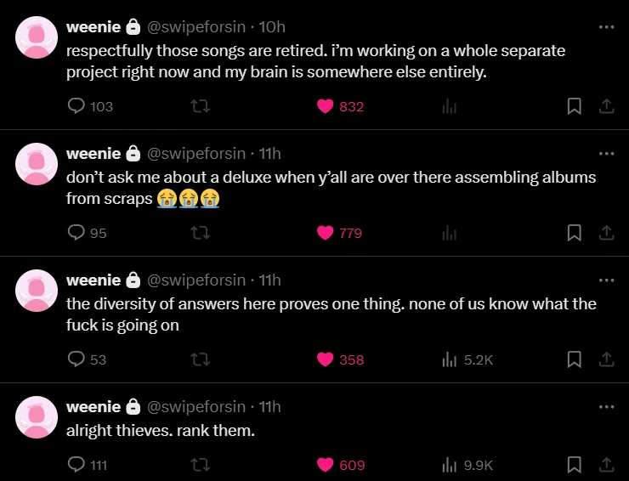Open the 'weenie' display name on the deluxe tweet
The width and height of the screenshot is (629, 481).
tap(93, 153)
